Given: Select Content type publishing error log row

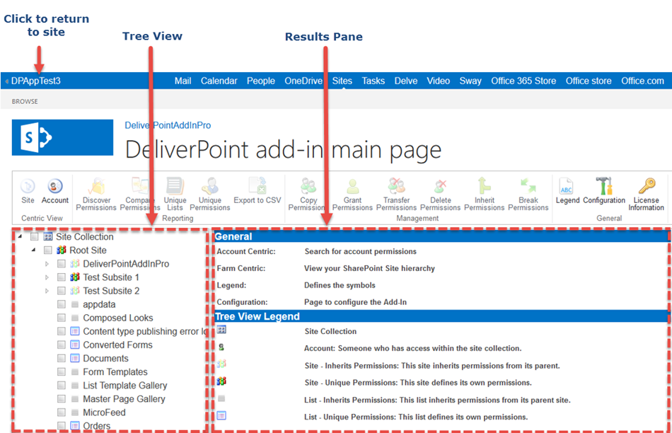Looking at the screenshot, I should [x=145, y=331].
